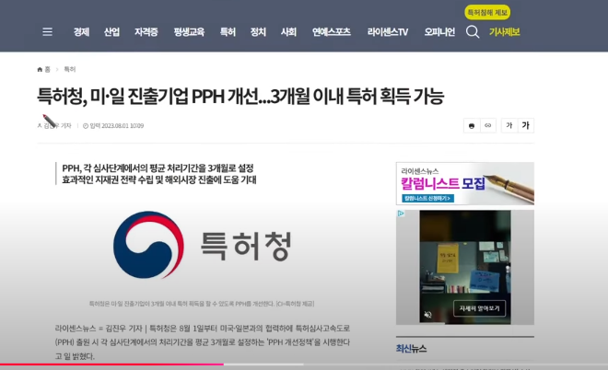The image size is (608, 370).
Task: Open the 정치 menu
Action: (258, 32)
